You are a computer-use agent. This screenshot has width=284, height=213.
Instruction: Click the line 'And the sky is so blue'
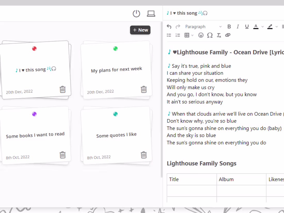pyautogui.click(x=191, y=135)
